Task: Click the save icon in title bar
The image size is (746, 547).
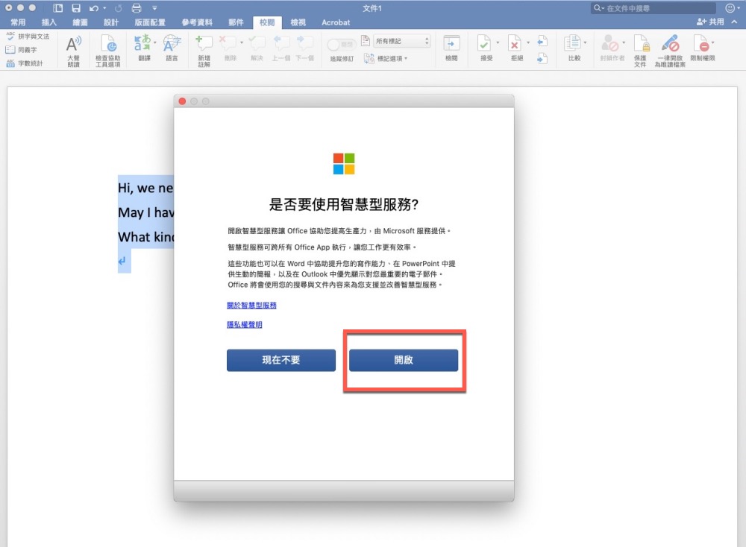Action: pyautogui.click(x=76, y=8)
